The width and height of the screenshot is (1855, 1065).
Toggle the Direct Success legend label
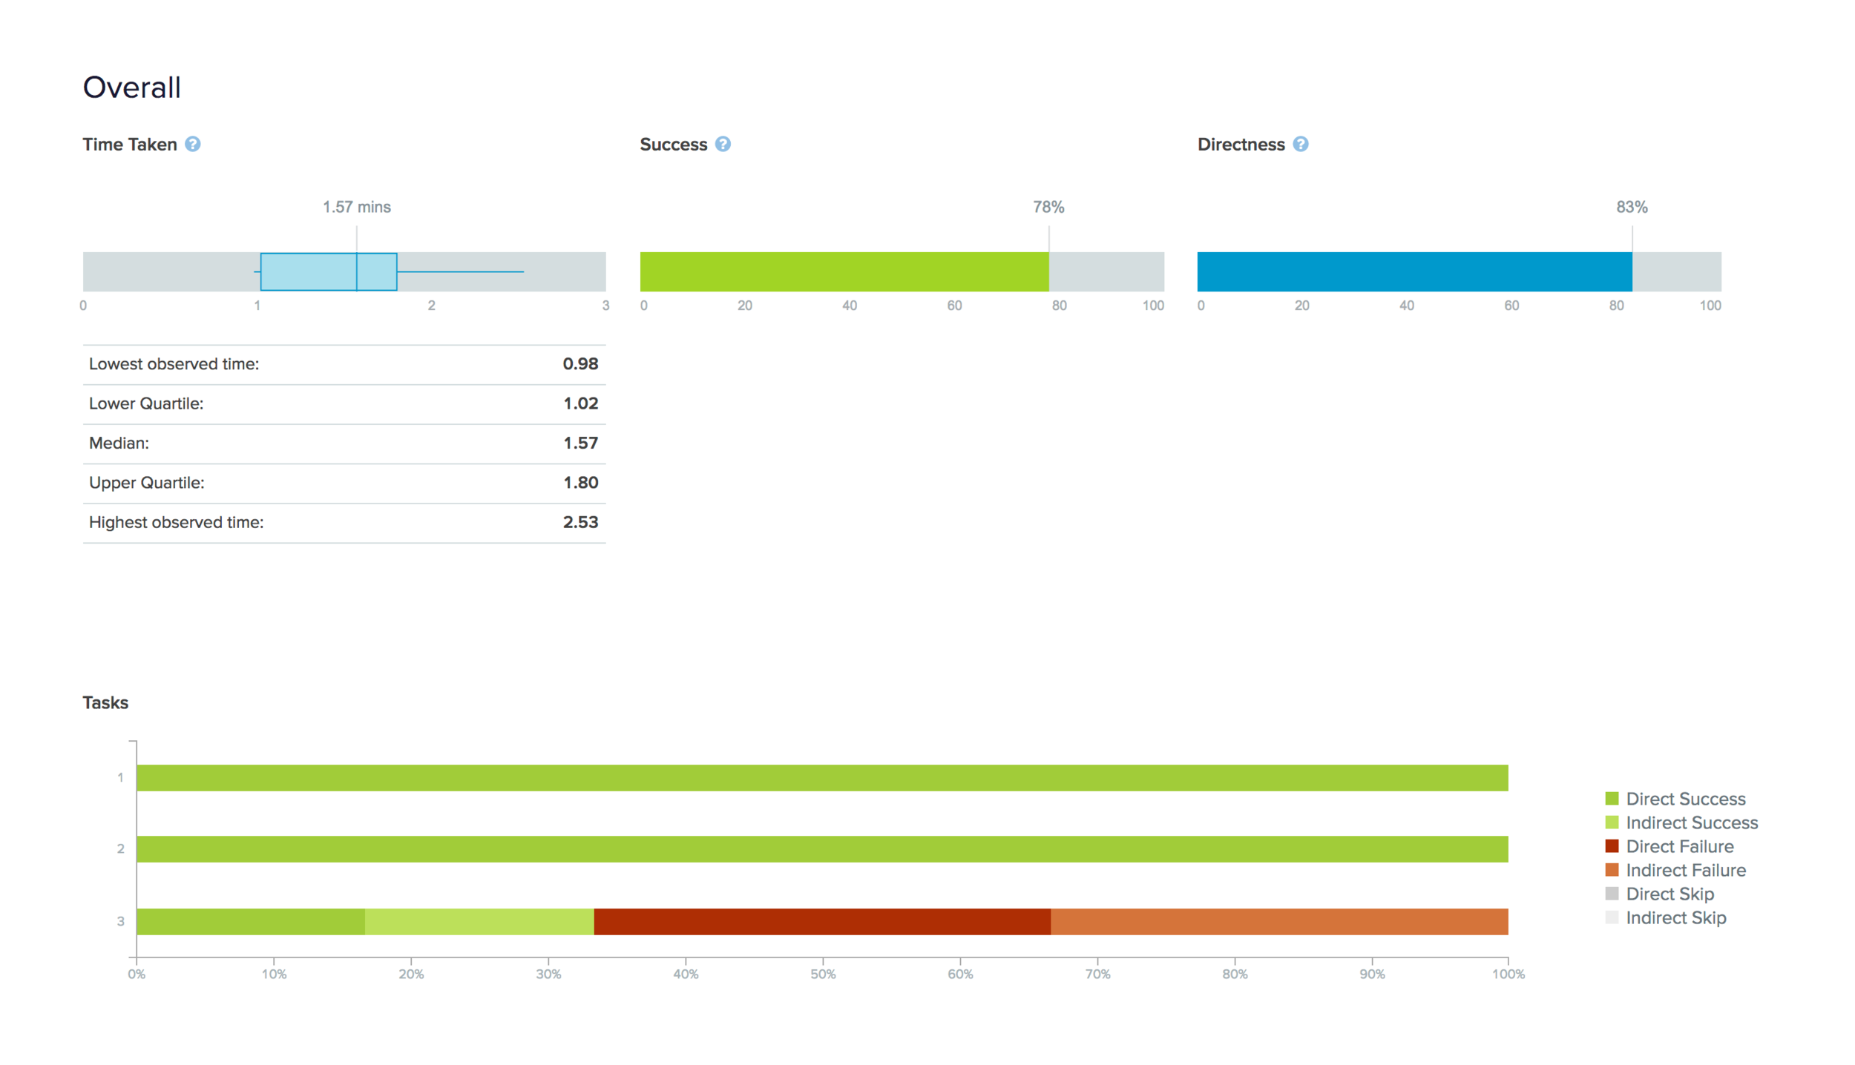pyautogui.click(x=1685, y=799)
